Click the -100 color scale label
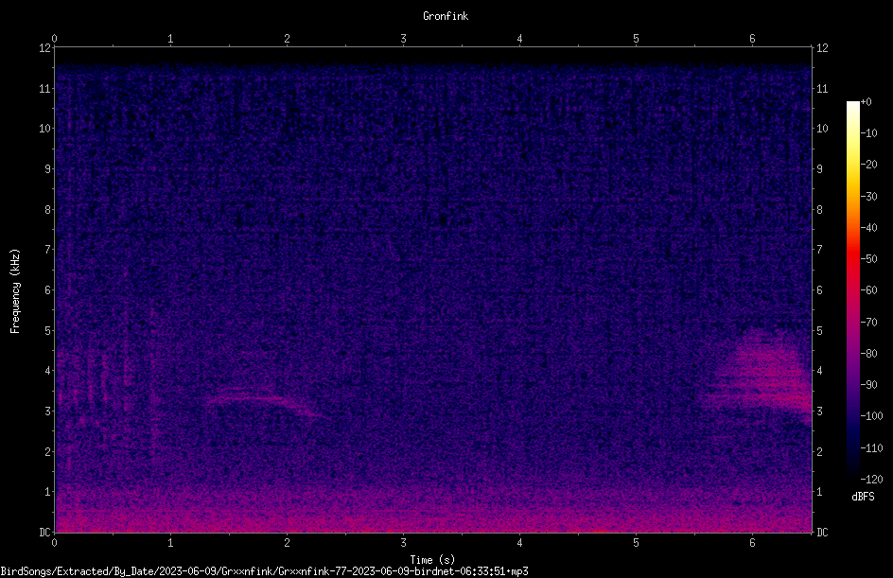Viewport: 893px width, 578px height. click(871, 416)
